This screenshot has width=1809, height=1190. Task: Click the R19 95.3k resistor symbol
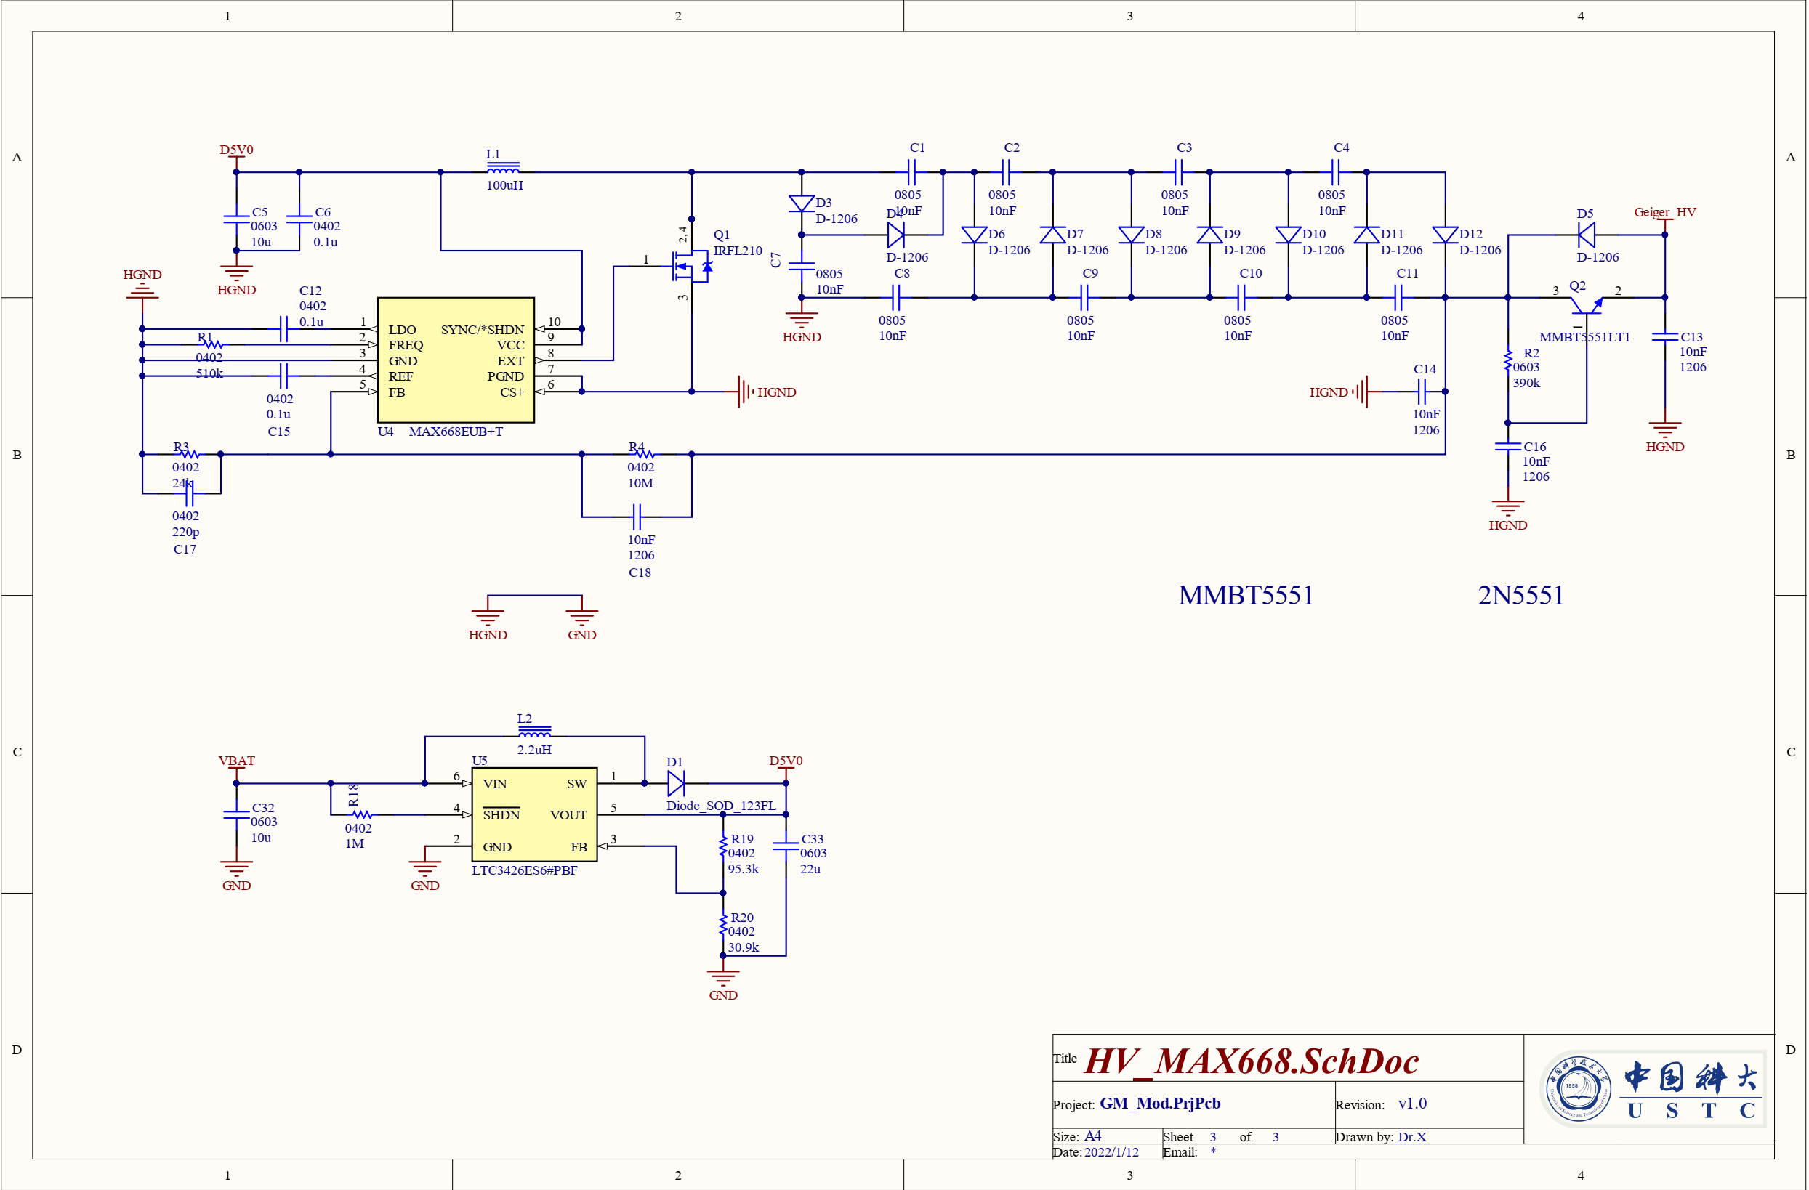point(723,846)
